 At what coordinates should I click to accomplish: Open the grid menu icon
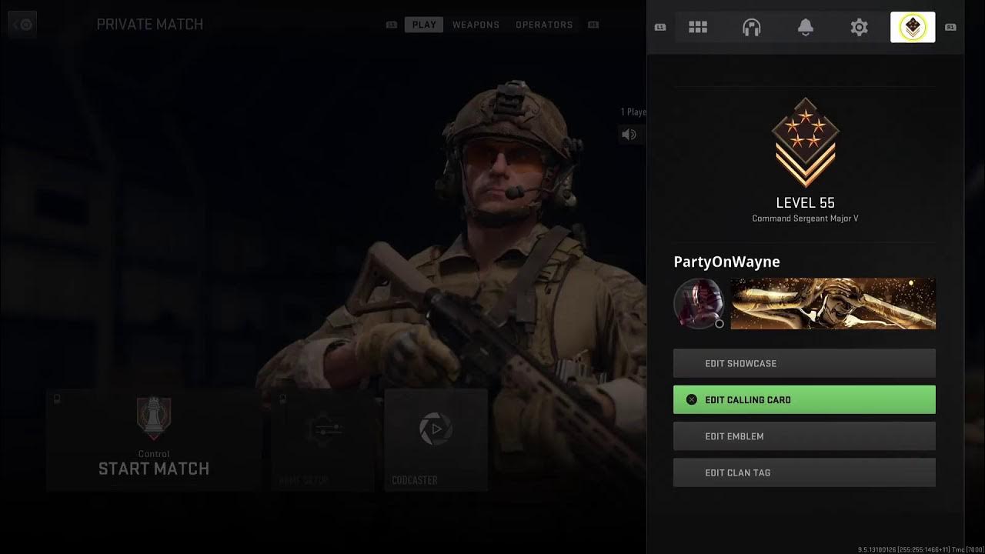click(x=698, y=28)
